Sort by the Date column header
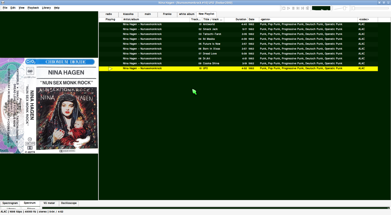The width and height of the screenshot is (391, 215). click(x=253, y=20)
